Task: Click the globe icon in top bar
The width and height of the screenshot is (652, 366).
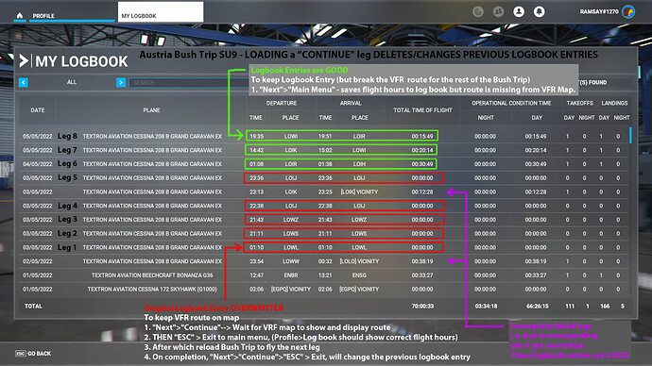Action: point(478,11)
